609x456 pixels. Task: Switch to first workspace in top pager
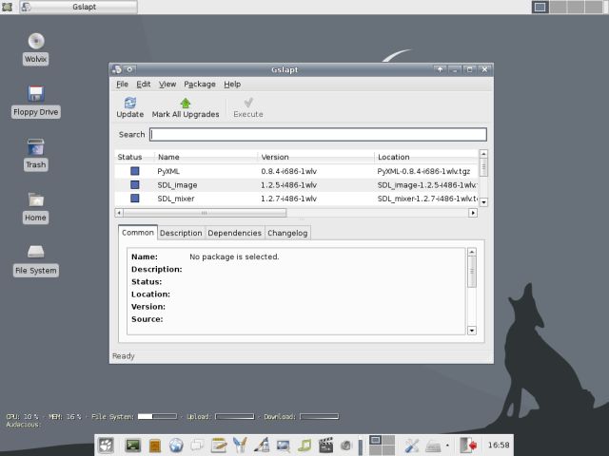coord(540,7)
